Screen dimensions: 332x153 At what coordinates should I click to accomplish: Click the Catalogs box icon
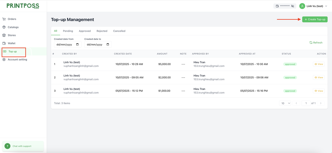4,27
